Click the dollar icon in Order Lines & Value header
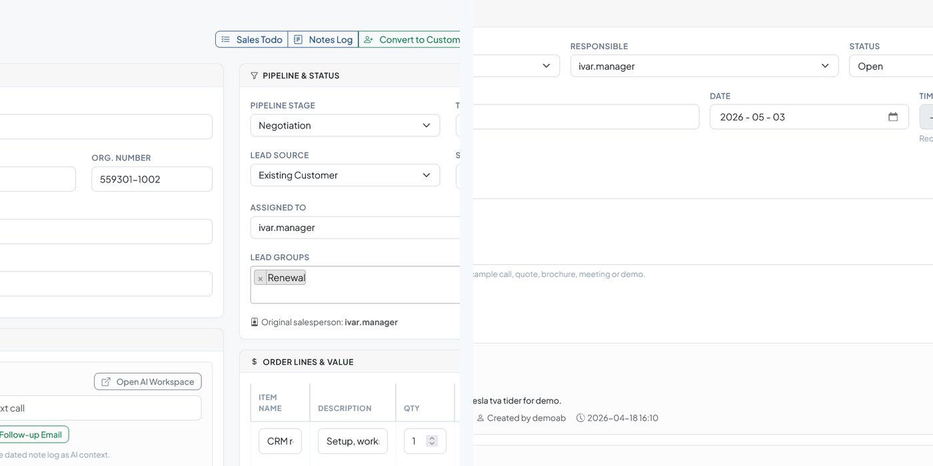The image size is (933, 466). pyautogui.click(x=254, y=361)
